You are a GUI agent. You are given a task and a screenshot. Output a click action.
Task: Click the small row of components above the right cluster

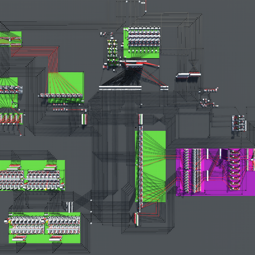tap(211, 90)
